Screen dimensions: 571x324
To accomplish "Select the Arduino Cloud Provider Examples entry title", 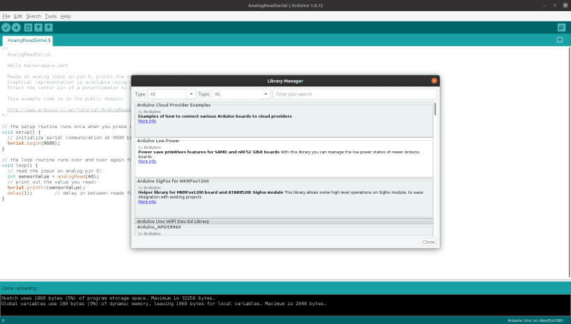I will [174, 105].
